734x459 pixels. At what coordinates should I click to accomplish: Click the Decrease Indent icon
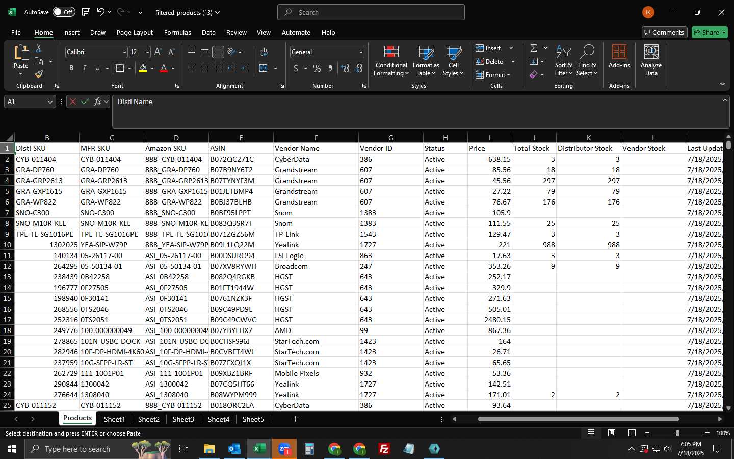coord(231,68)
